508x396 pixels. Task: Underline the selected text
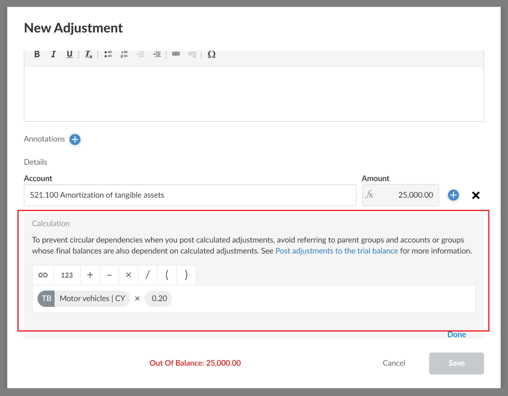69,54
